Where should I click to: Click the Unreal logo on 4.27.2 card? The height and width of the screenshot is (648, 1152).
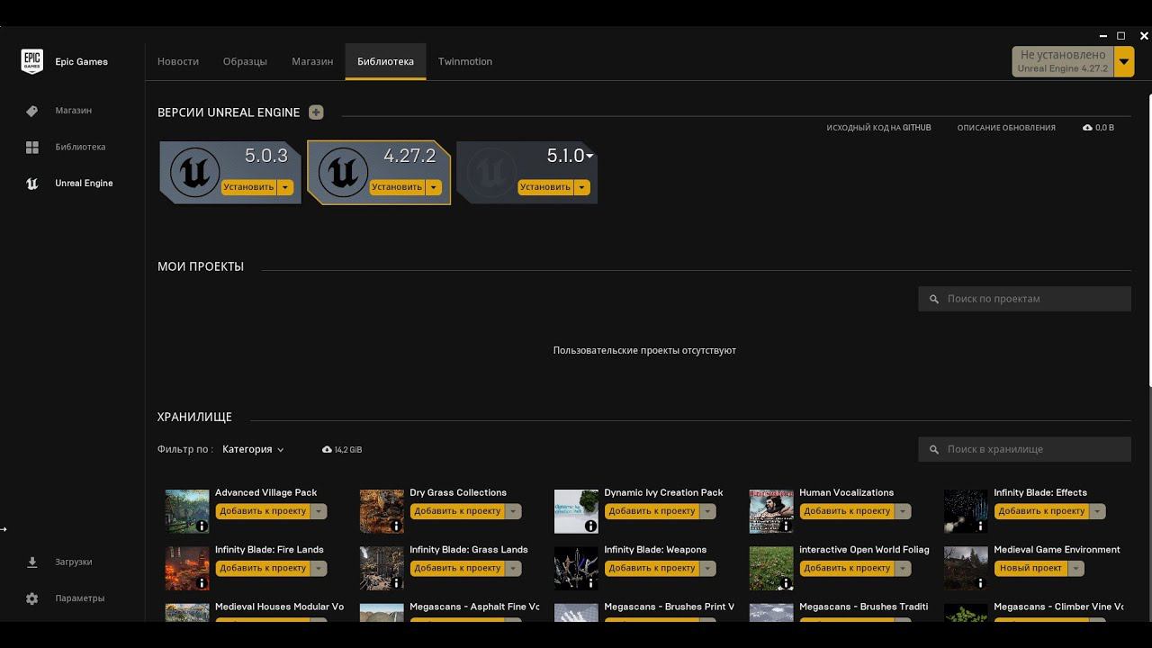[x=343, y=172]
